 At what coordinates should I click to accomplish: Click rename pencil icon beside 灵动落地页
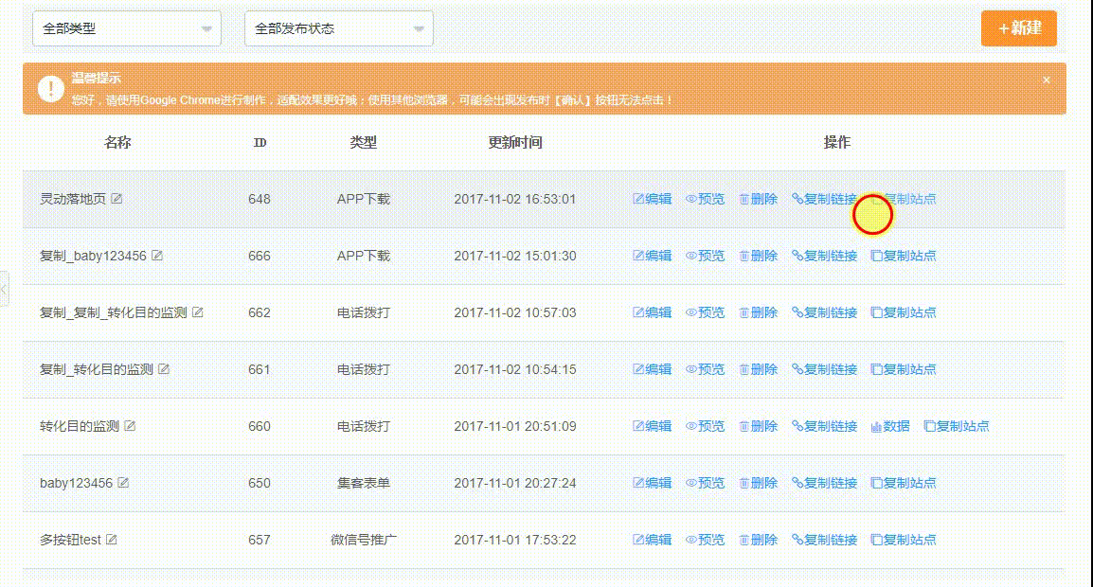pos(116,199)
